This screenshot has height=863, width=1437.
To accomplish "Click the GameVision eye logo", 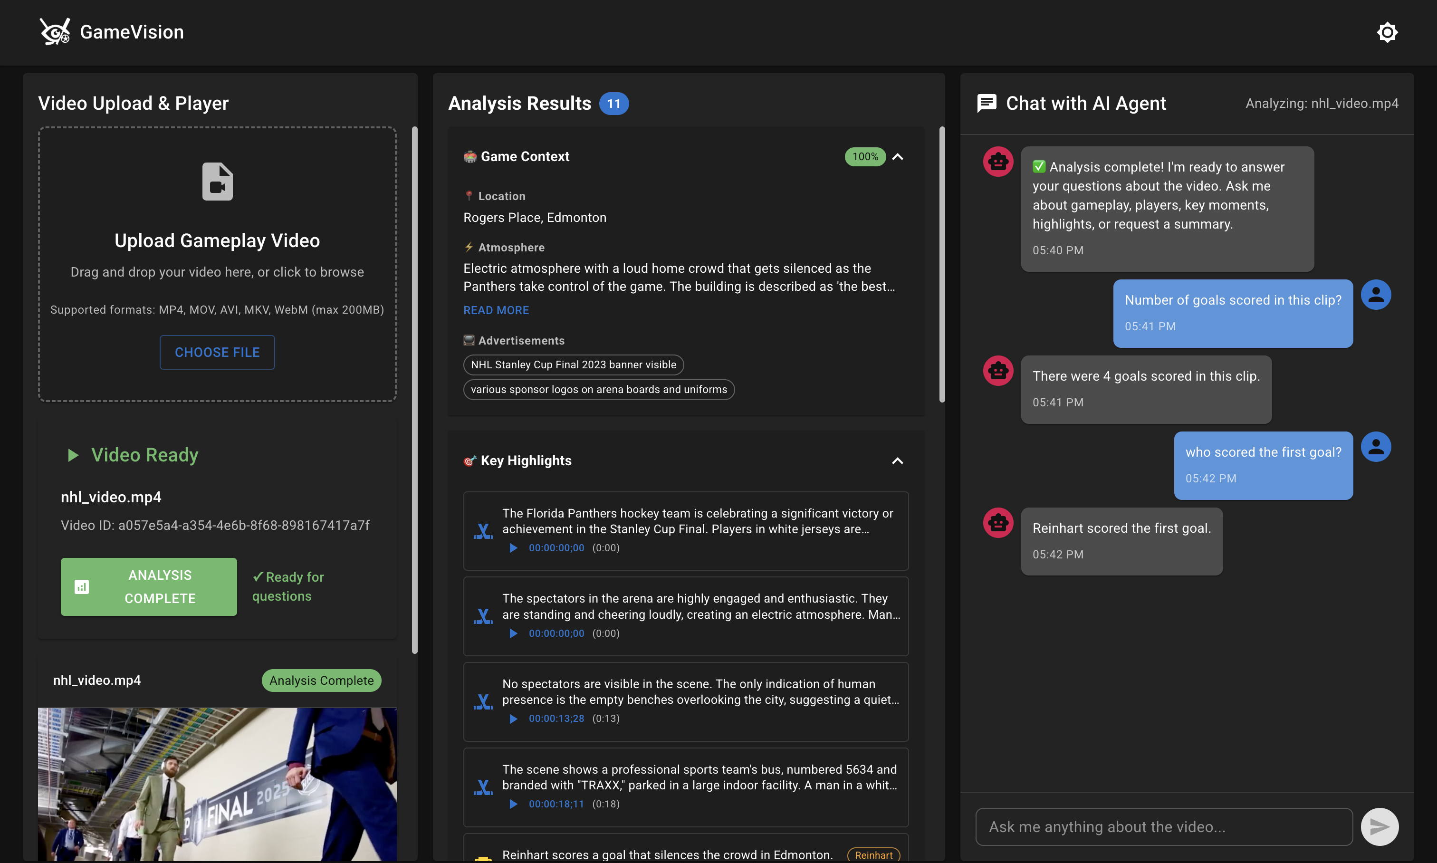I will [x=55, y=31].
